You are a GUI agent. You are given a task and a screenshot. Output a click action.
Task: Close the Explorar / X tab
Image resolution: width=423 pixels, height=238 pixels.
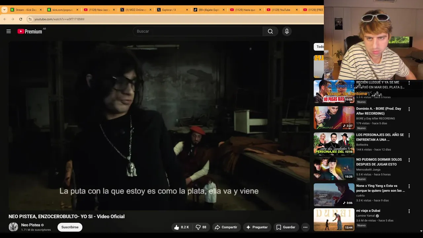pos(187,10)
